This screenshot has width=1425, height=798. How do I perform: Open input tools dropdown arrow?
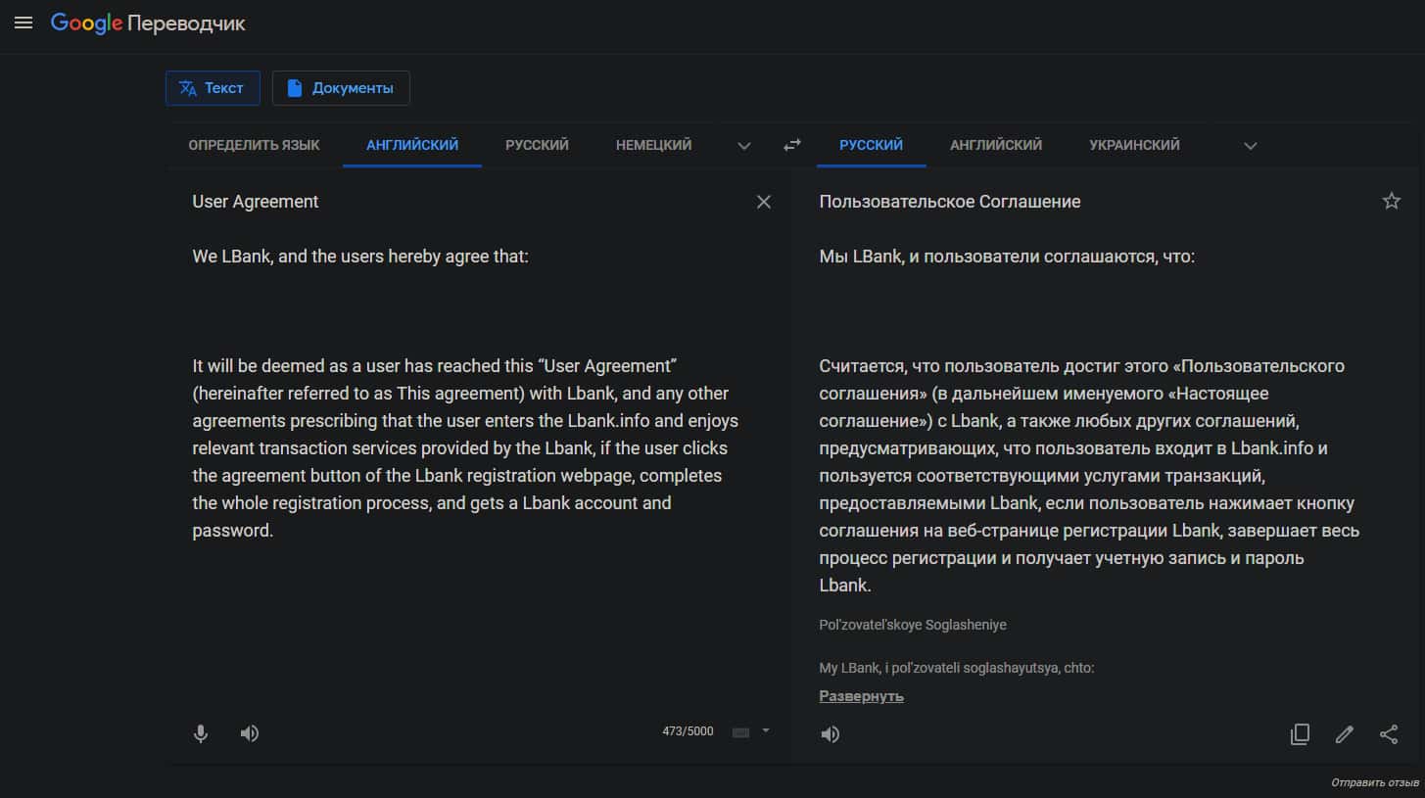tap(766, 730)
